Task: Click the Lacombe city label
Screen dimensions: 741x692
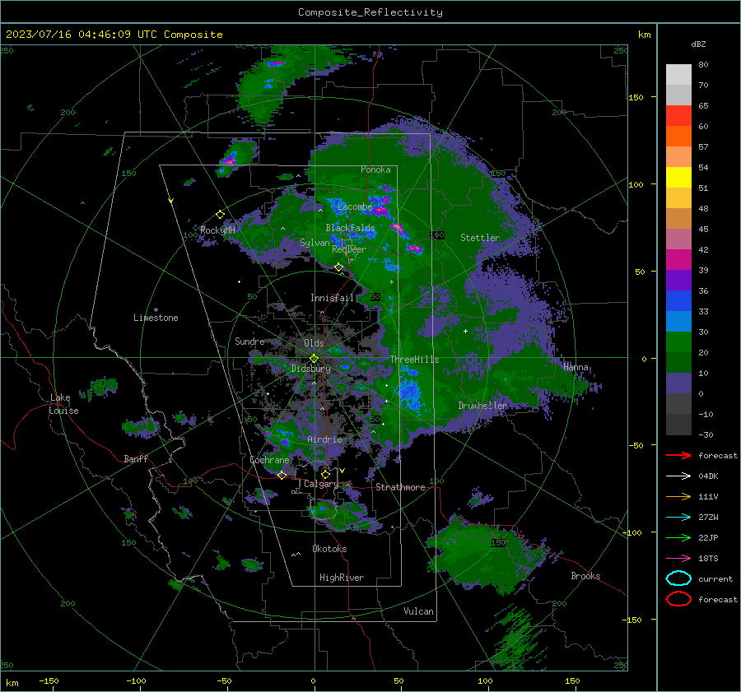Action: 355,207
